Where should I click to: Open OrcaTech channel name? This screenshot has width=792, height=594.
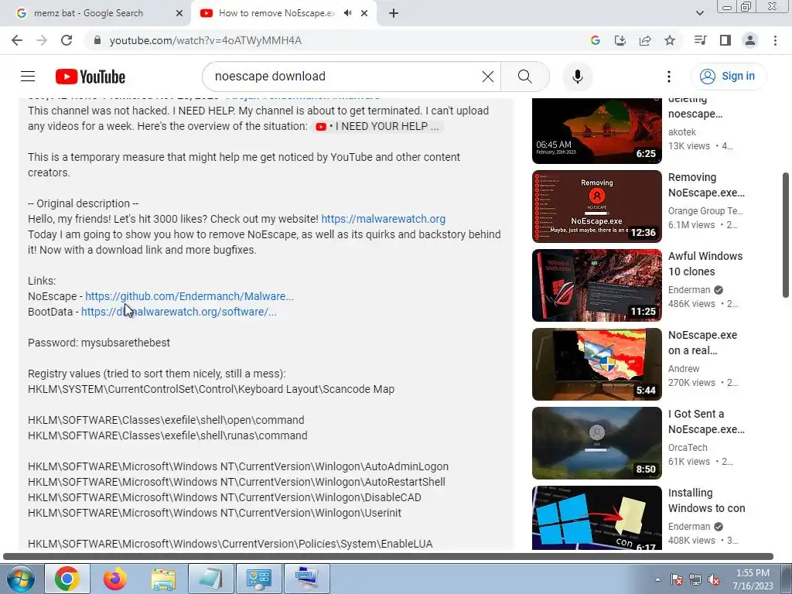point(688,448)
